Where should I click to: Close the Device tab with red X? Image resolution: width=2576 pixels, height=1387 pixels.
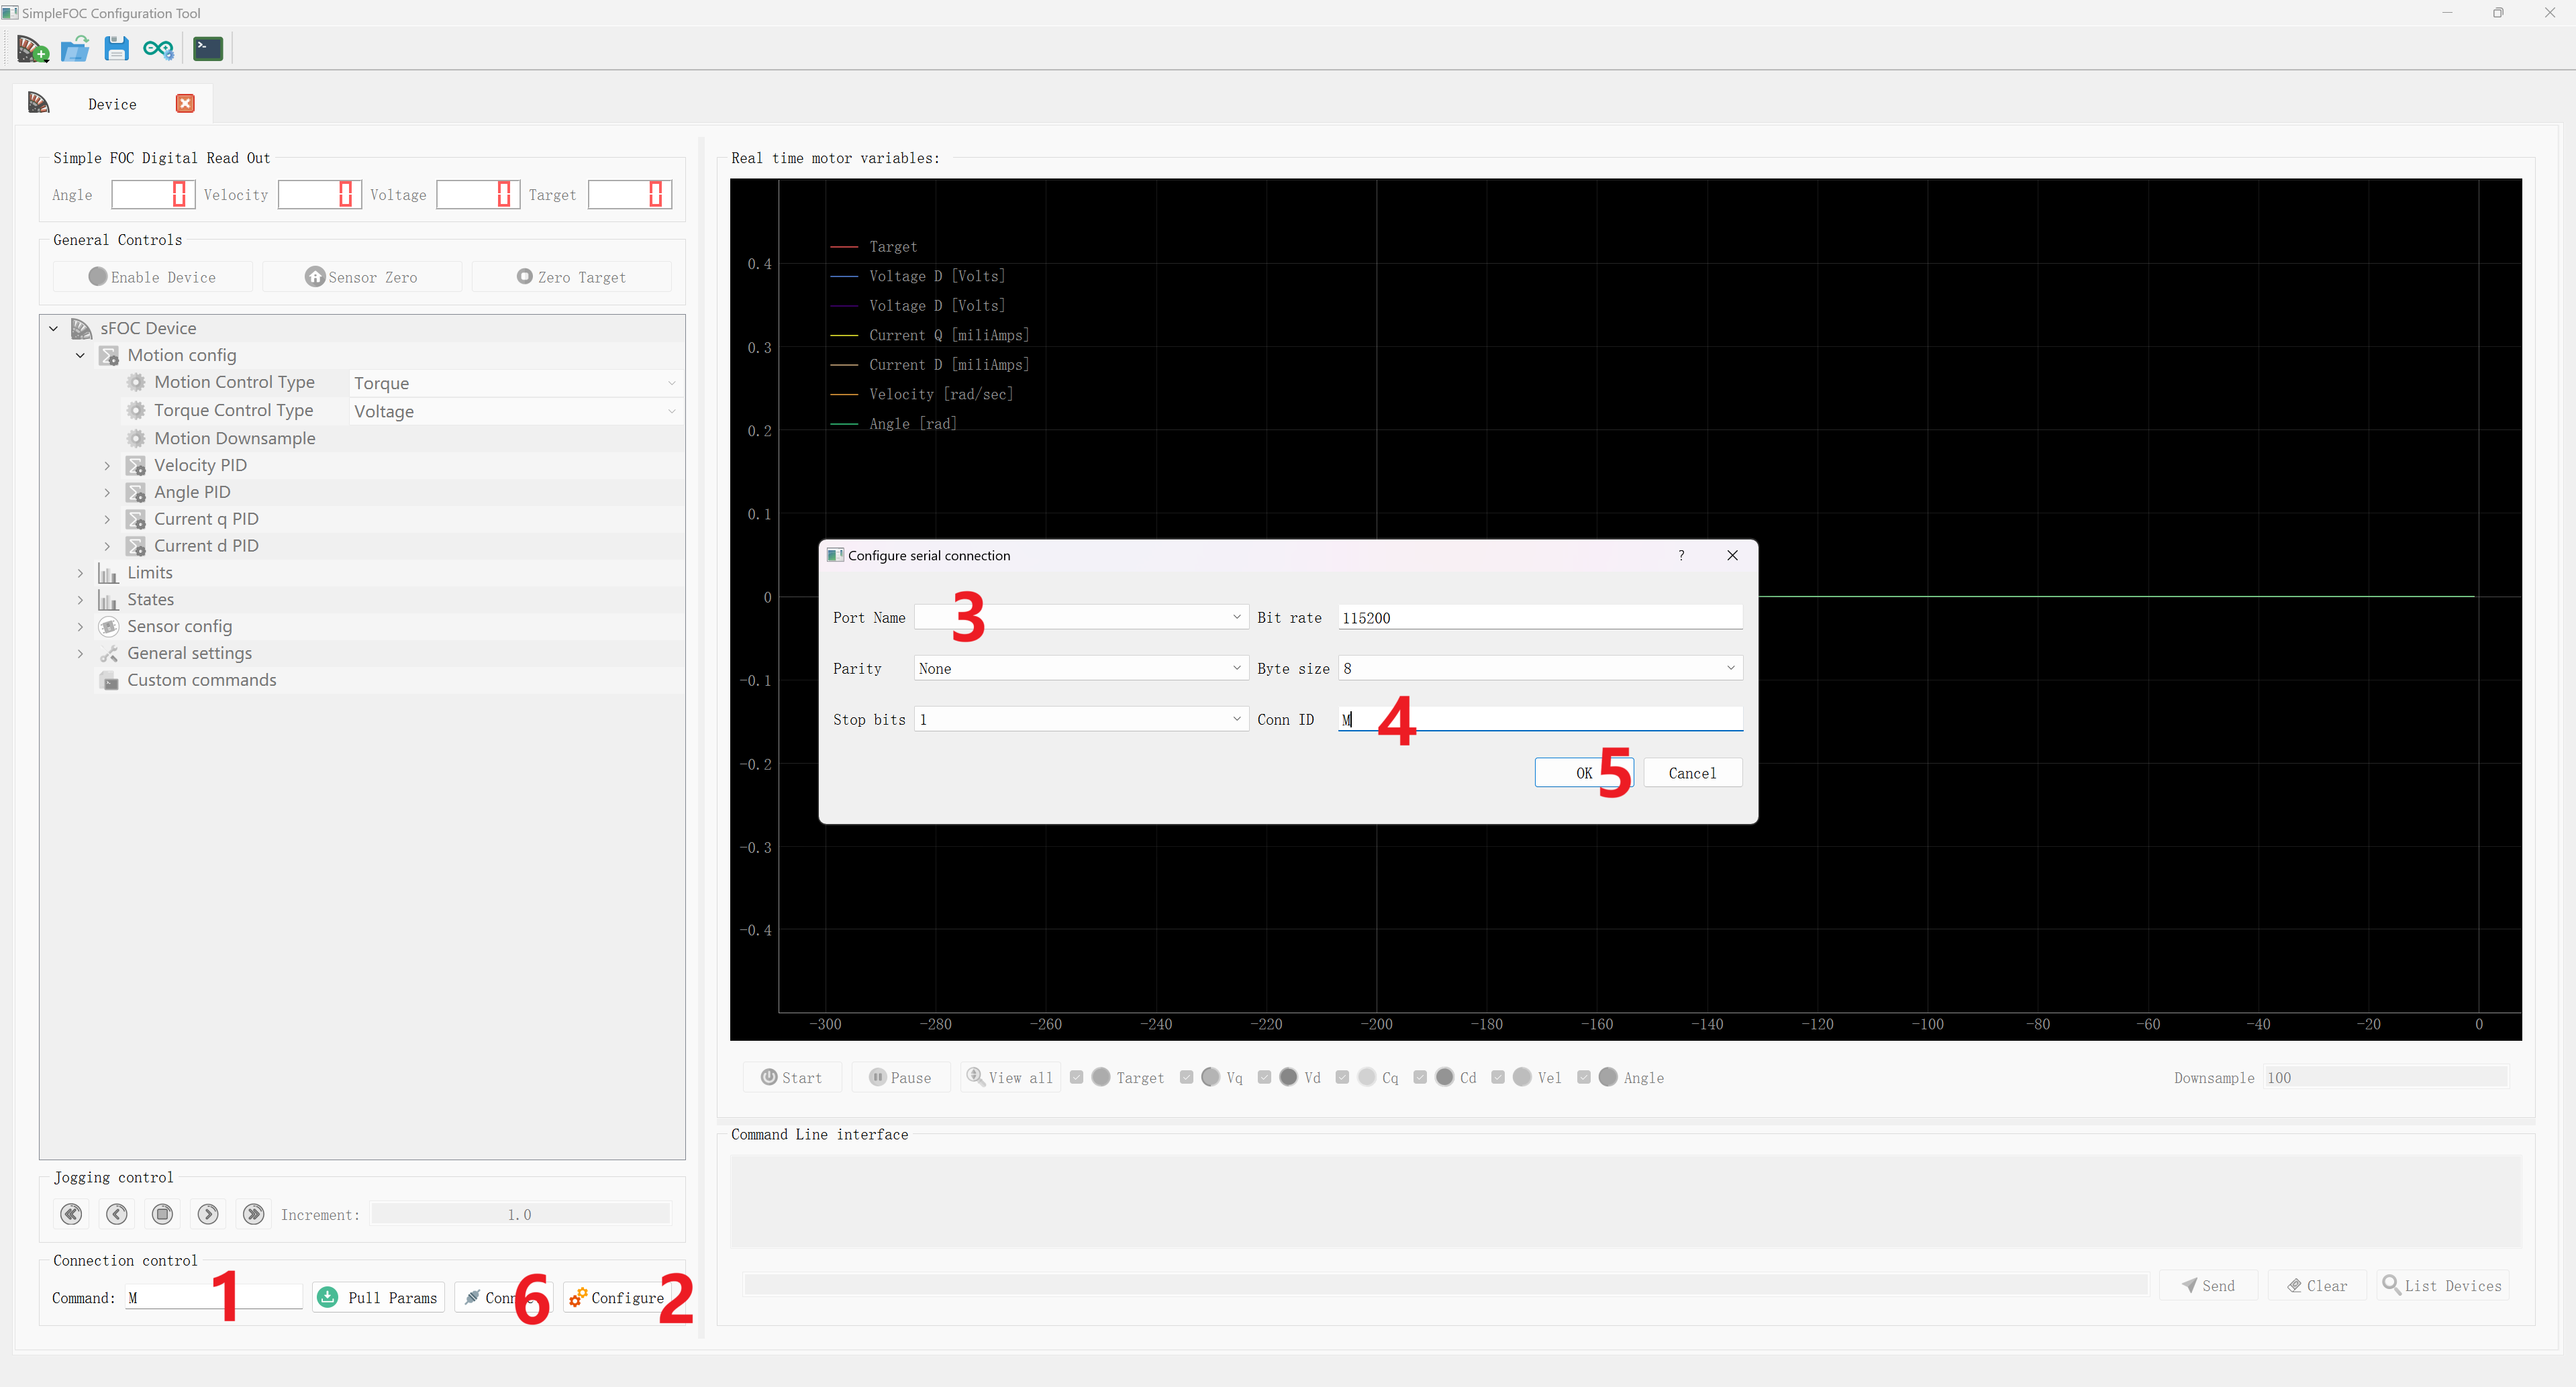pyautogui.click(x=185, y=103)
